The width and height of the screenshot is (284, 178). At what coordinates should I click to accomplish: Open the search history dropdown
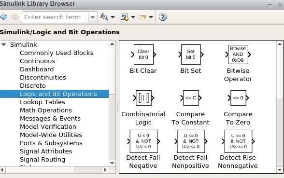click(93, 17)
